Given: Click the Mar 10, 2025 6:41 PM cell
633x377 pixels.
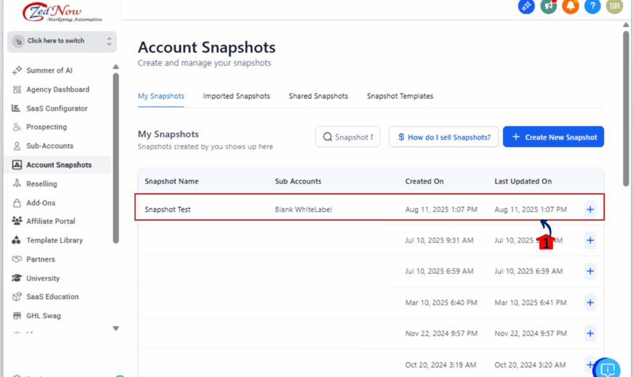Looking at the screenshot, I should pos(530,302).
